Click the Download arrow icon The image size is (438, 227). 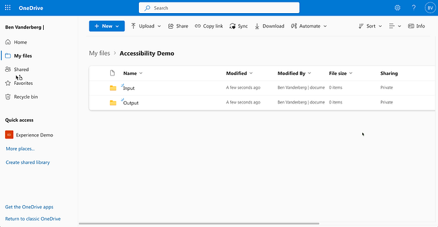[x=257, y=26]
